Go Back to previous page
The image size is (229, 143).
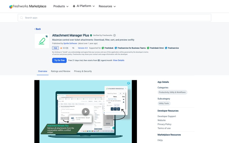click(x=38, y=29)
